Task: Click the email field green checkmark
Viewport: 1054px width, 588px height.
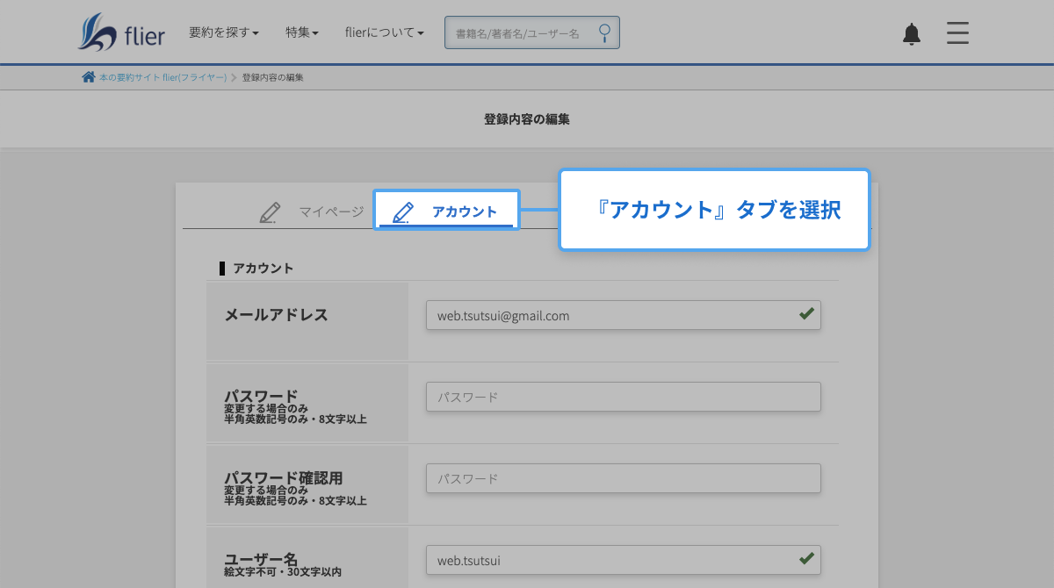Action: 806,314
